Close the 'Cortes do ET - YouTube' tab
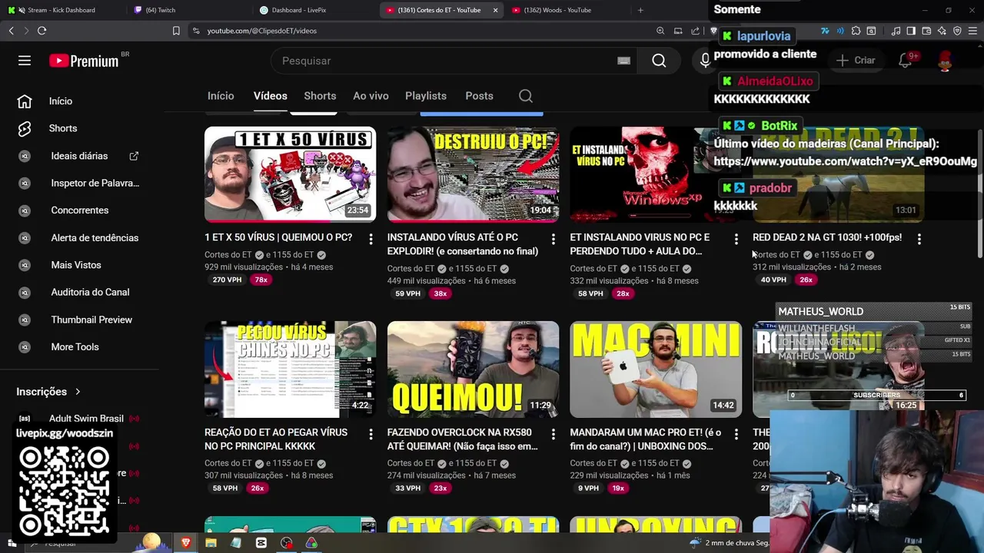 click(x=495, y=10)
